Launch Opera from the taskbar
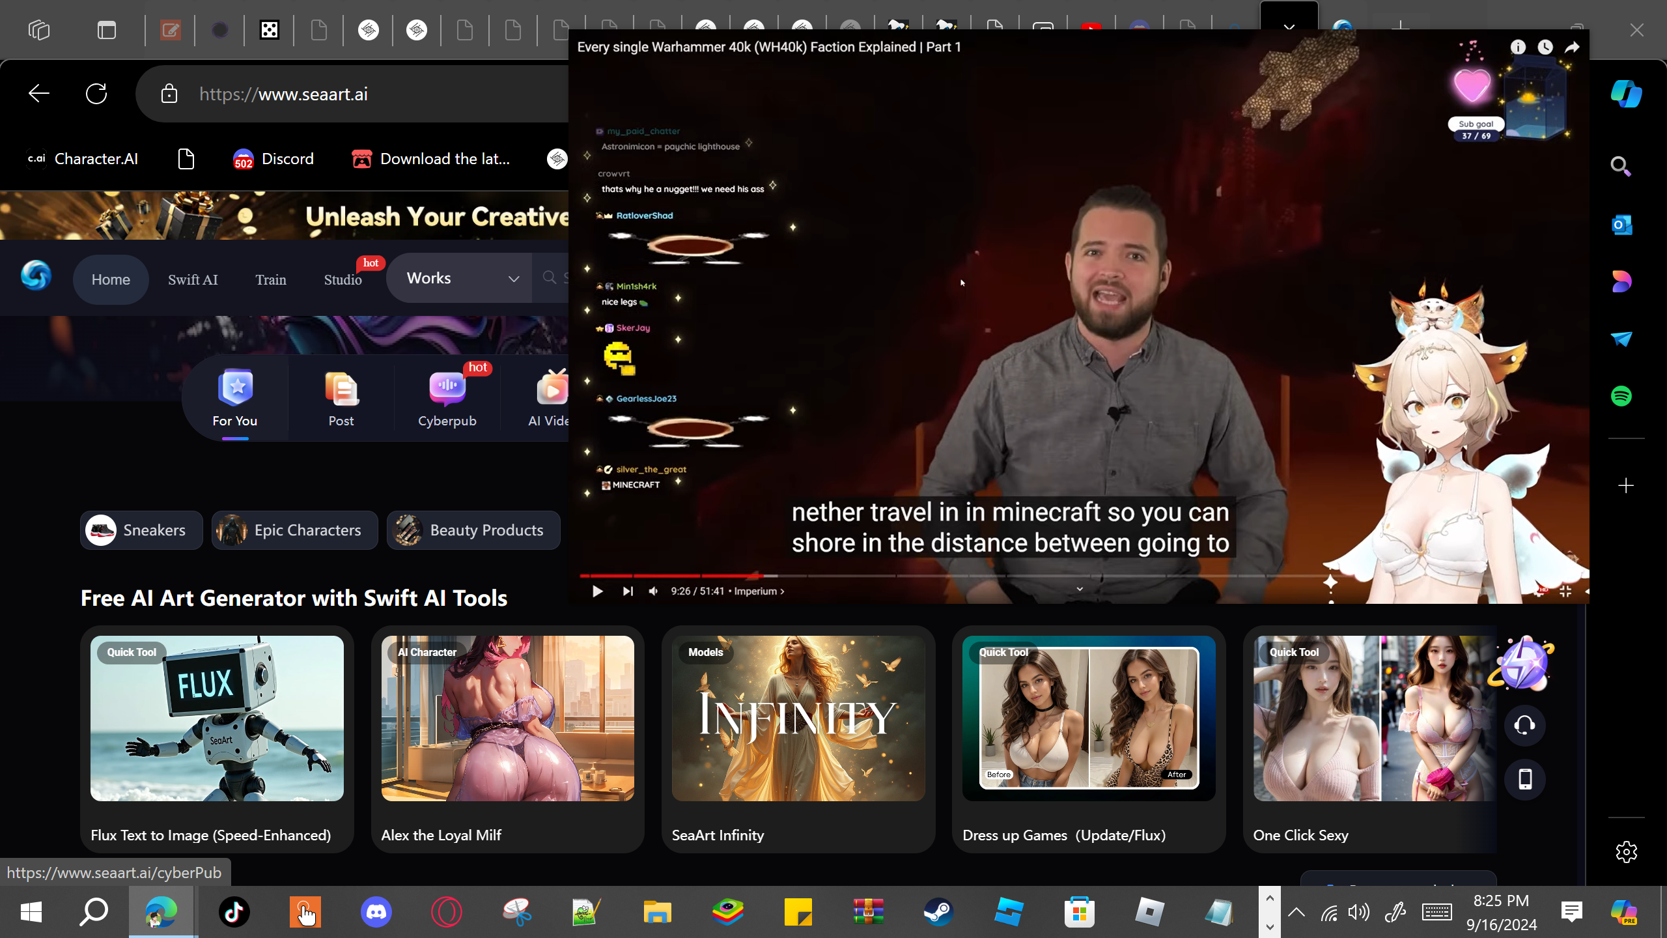This screenshot has width=1667, height=938. pos(447,912)
